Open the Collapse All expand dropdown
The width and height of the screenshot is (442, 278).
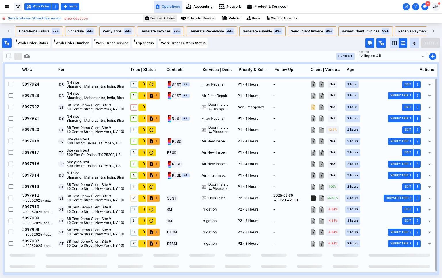click(391, 56)
